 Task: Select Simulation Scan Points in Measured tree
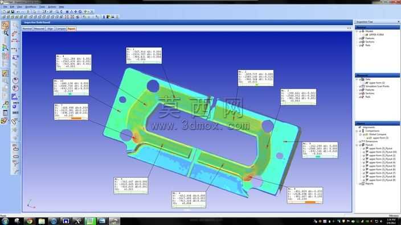(378, 86)
